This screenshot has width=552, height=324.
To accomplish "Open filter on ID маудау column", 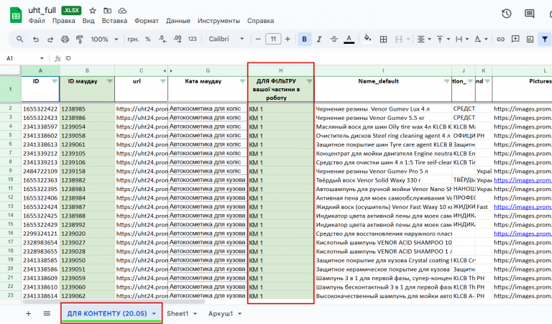I will 110,81.
